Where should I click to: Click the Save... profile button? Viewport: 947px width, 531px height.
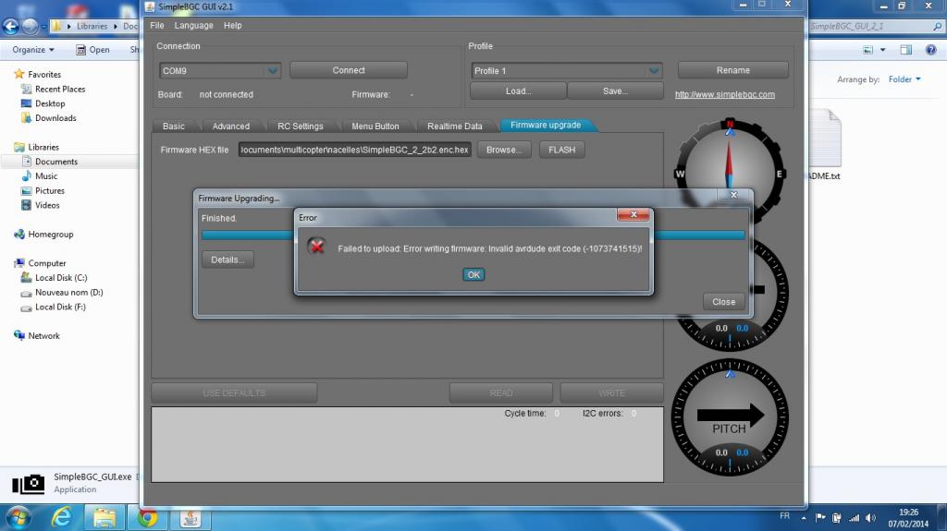click(615, 91)
